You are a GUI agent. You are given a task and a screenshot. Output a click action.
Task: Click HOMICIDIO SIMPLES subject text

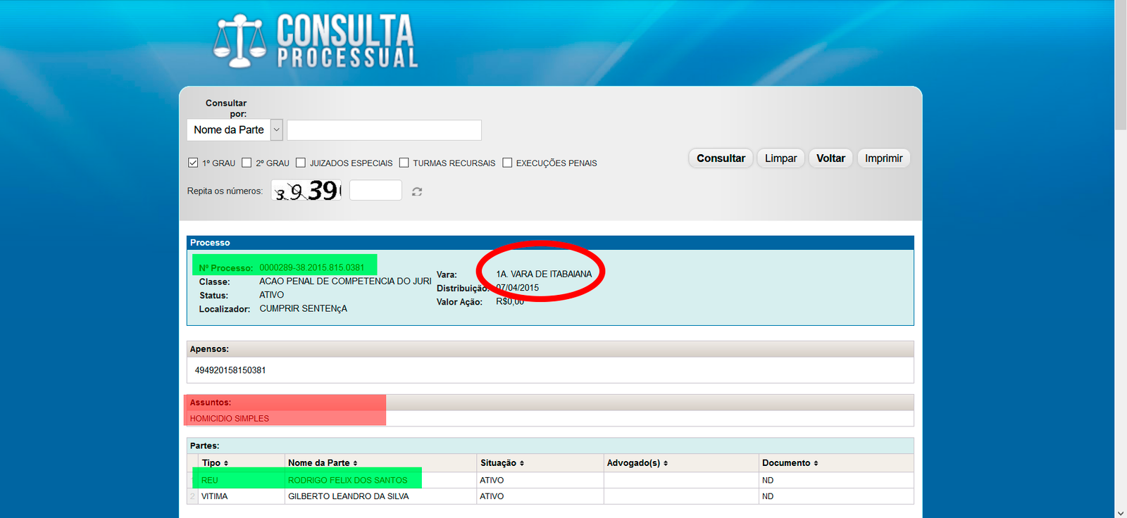tap(230, 418)
